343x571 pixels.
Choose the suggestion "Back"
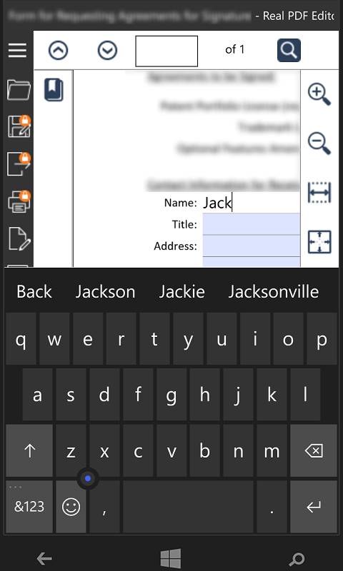pyautogui.click(x=34, y=292)
